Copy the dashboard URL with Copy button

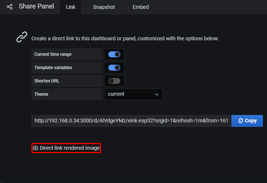click(247, 121)
